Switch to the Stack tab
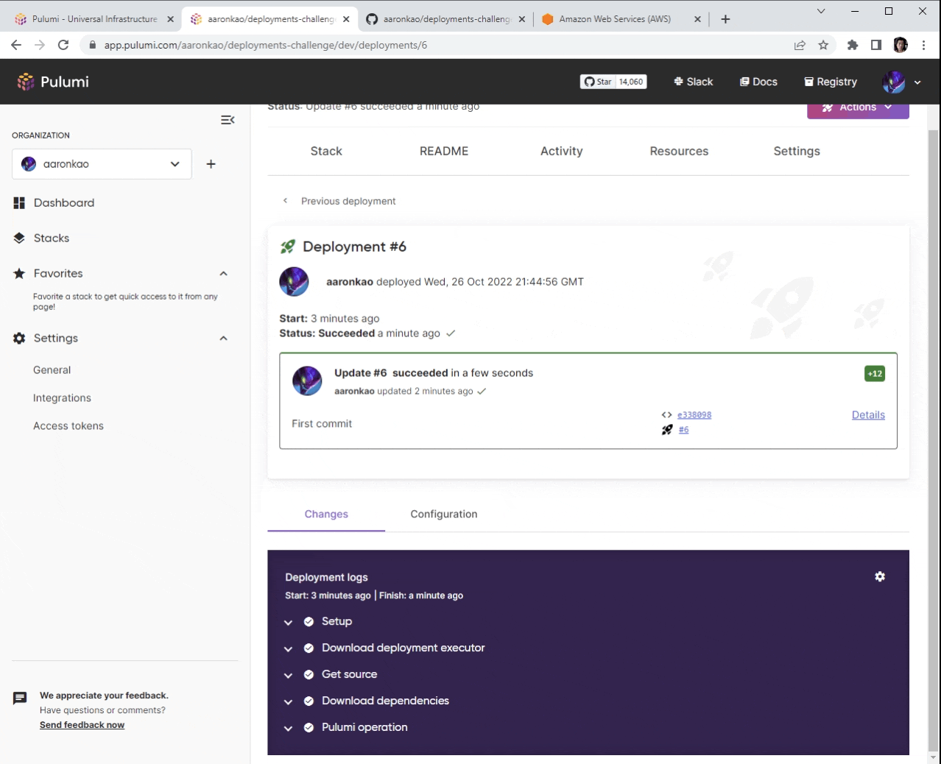 point(326,151)
